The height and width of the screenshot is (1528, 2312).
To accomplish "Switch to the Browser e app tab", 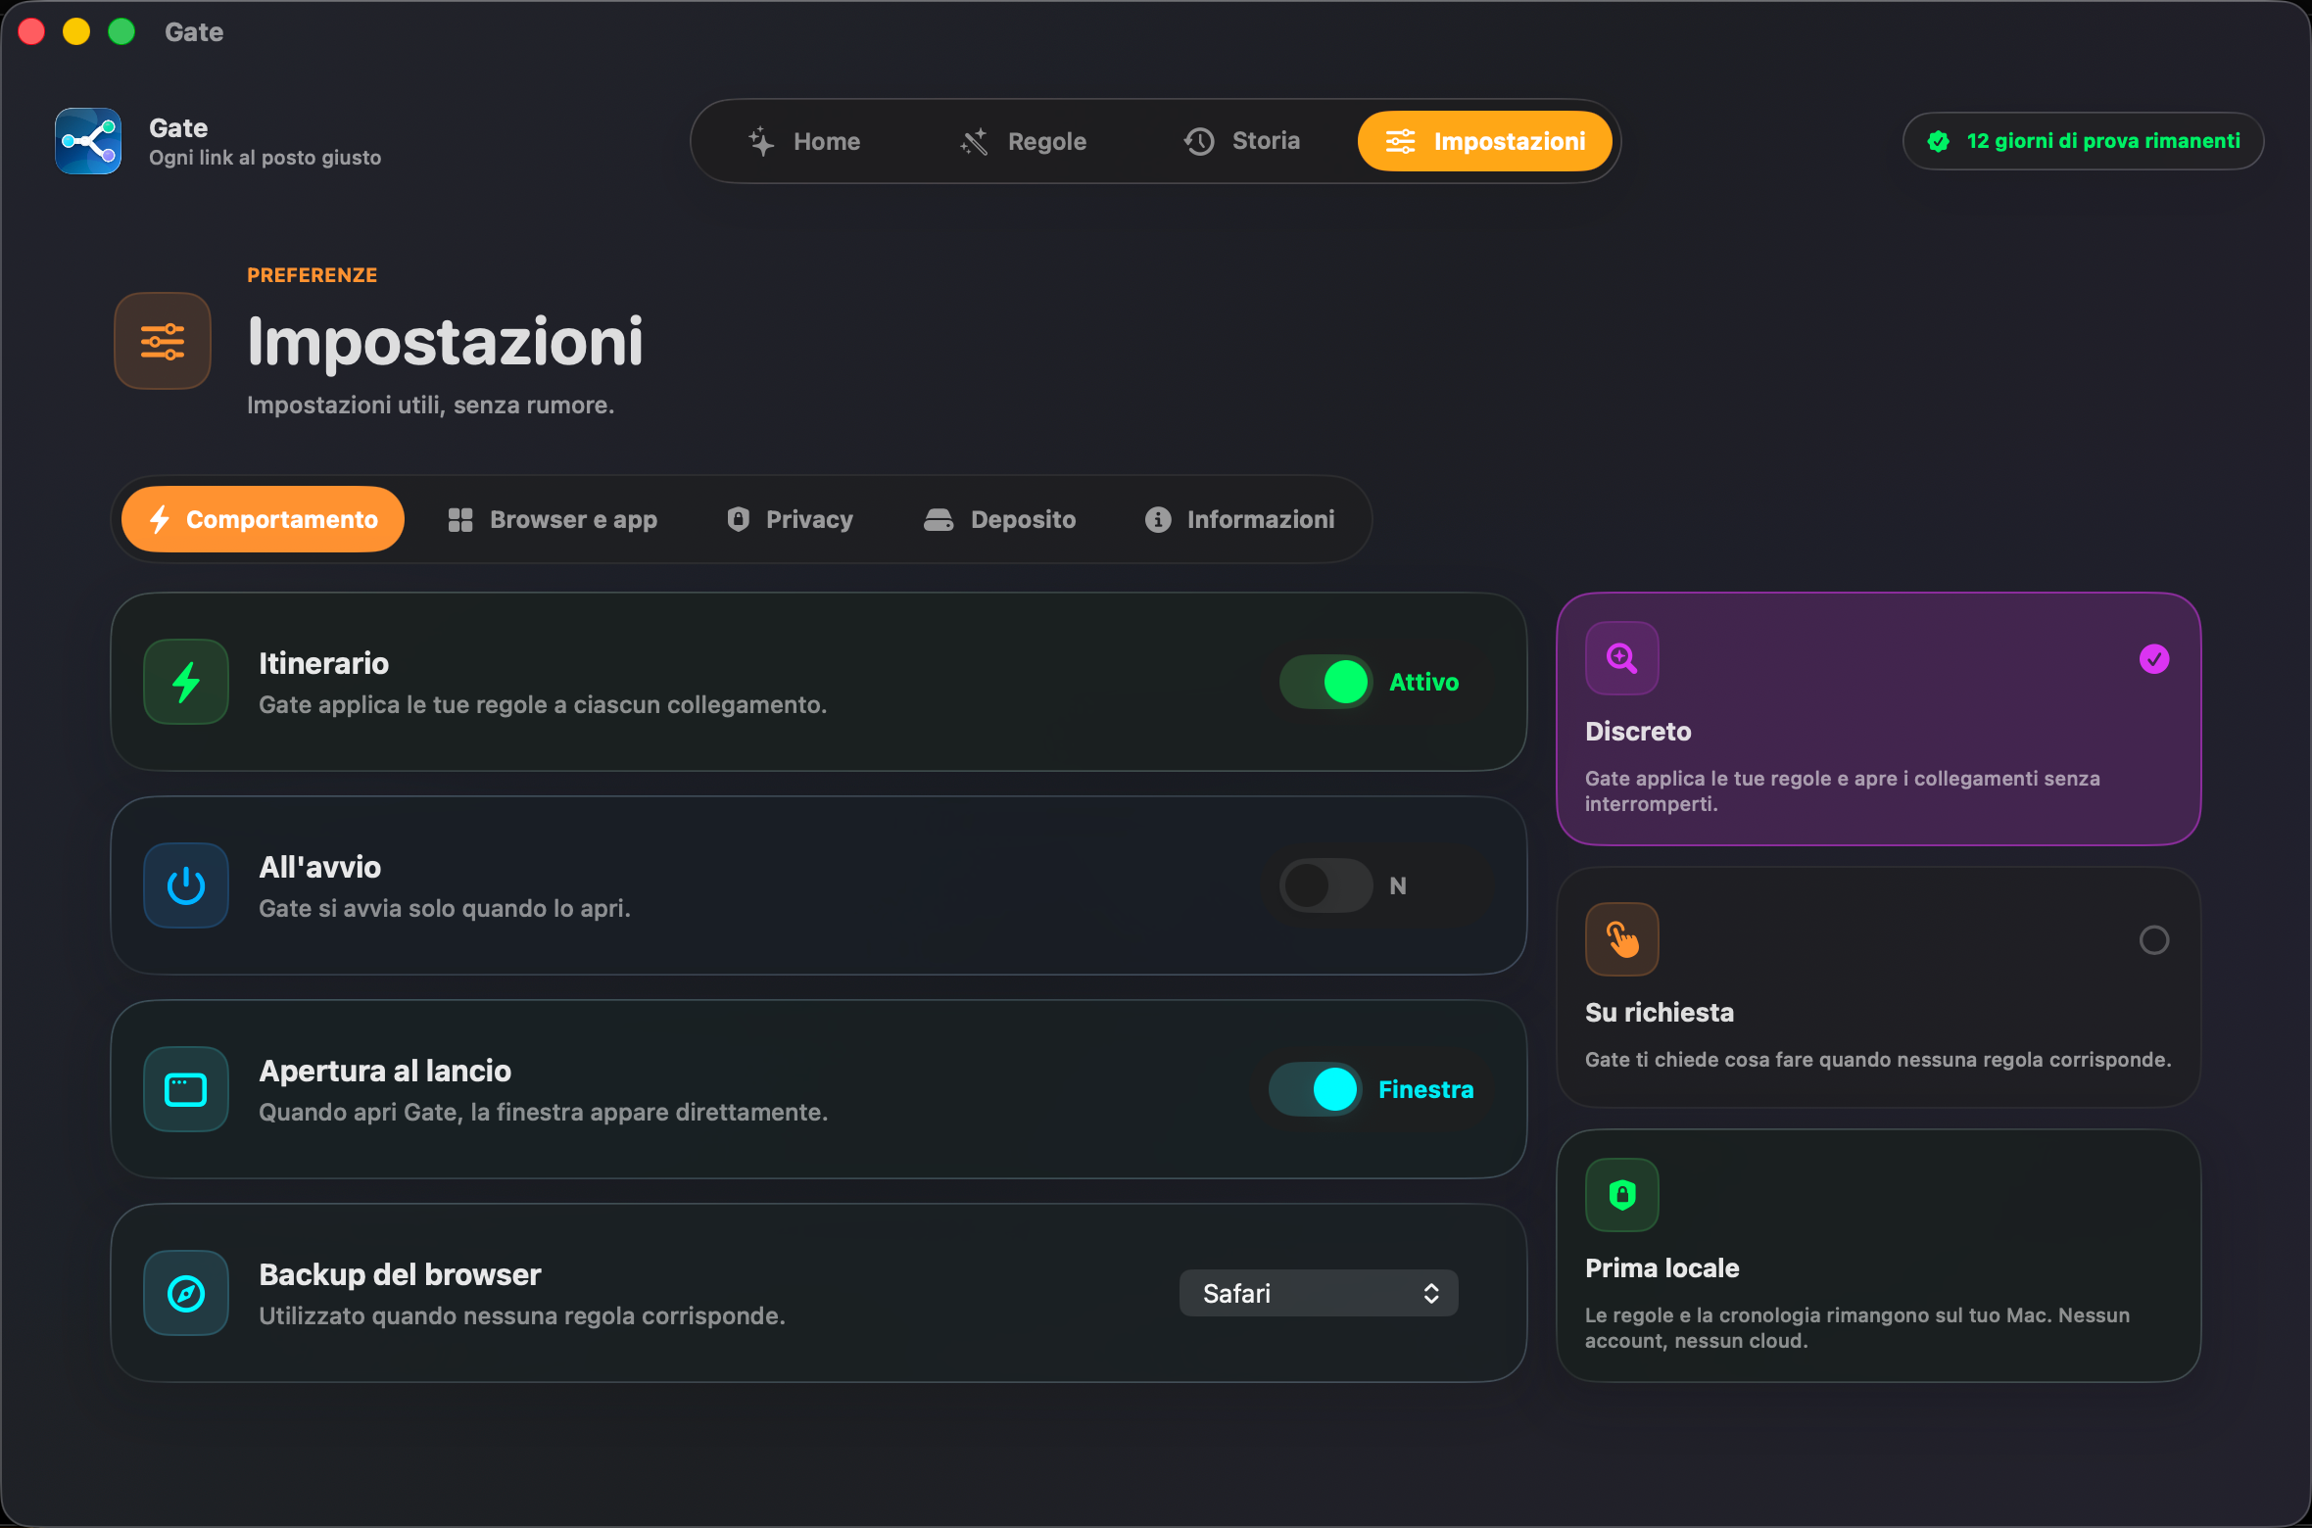I will (x=554, y=519).
